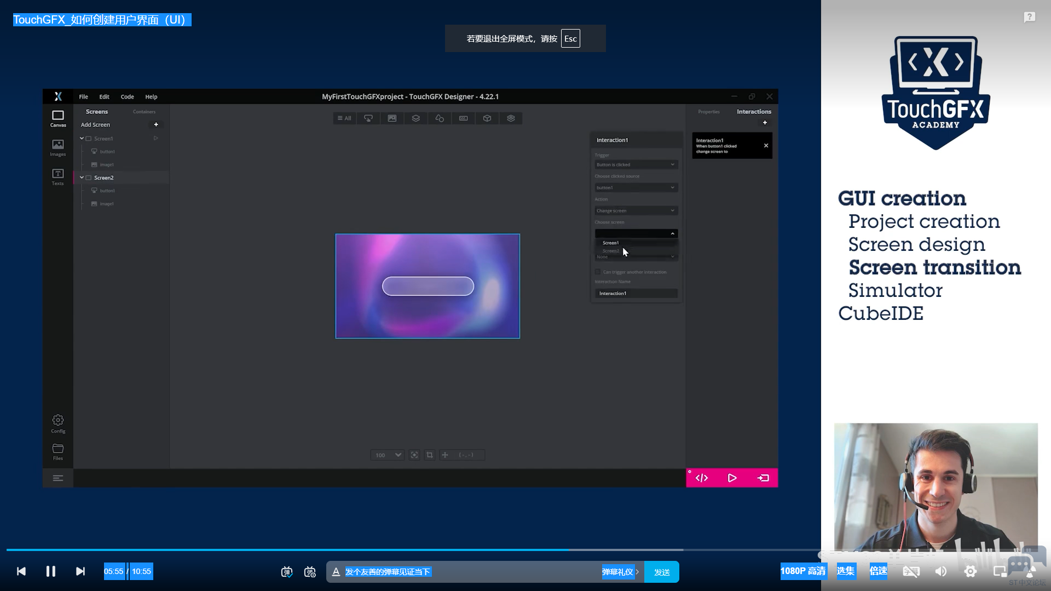Open picture-in-picture mode icon
The width and height of the screenshot is (1051, 591).
point(1000,572)
